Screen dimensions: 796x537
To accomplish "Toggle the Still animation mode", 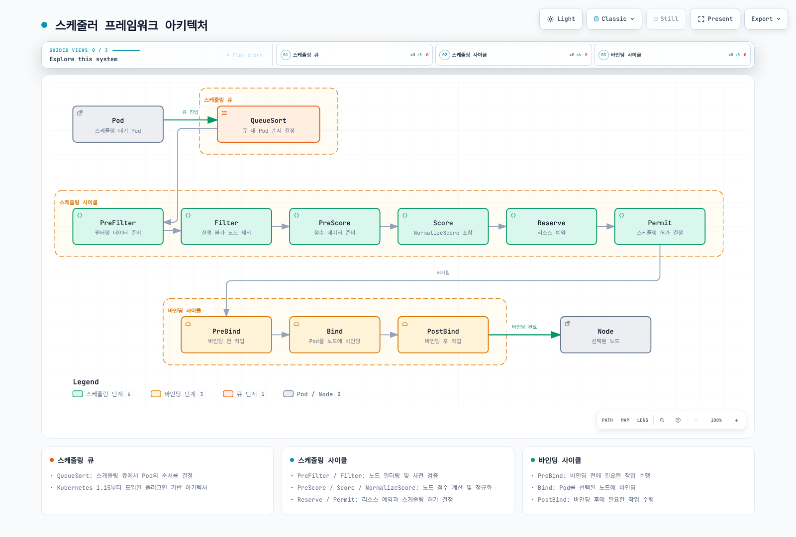I will [666, 19].
